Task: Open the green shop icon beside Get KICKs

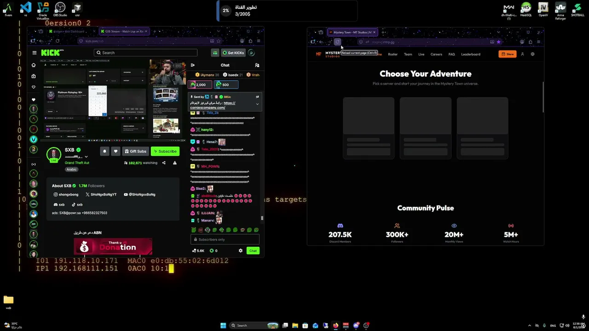Action: tap(215, 53)
